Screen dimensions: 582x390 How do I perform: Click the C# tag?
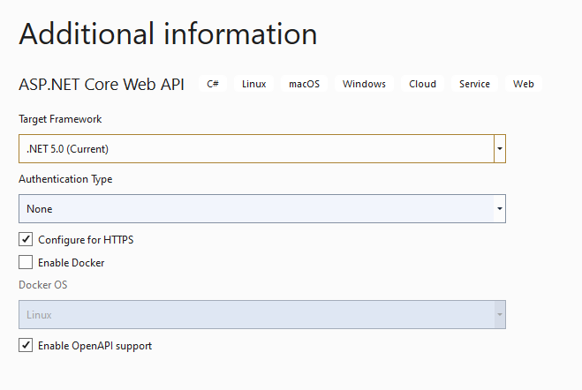tap(213, 84)
